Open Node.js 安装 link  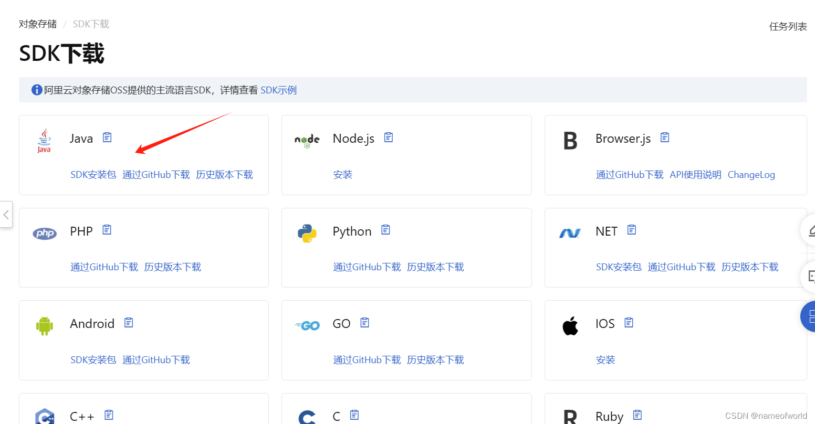(x=343, y=175)
